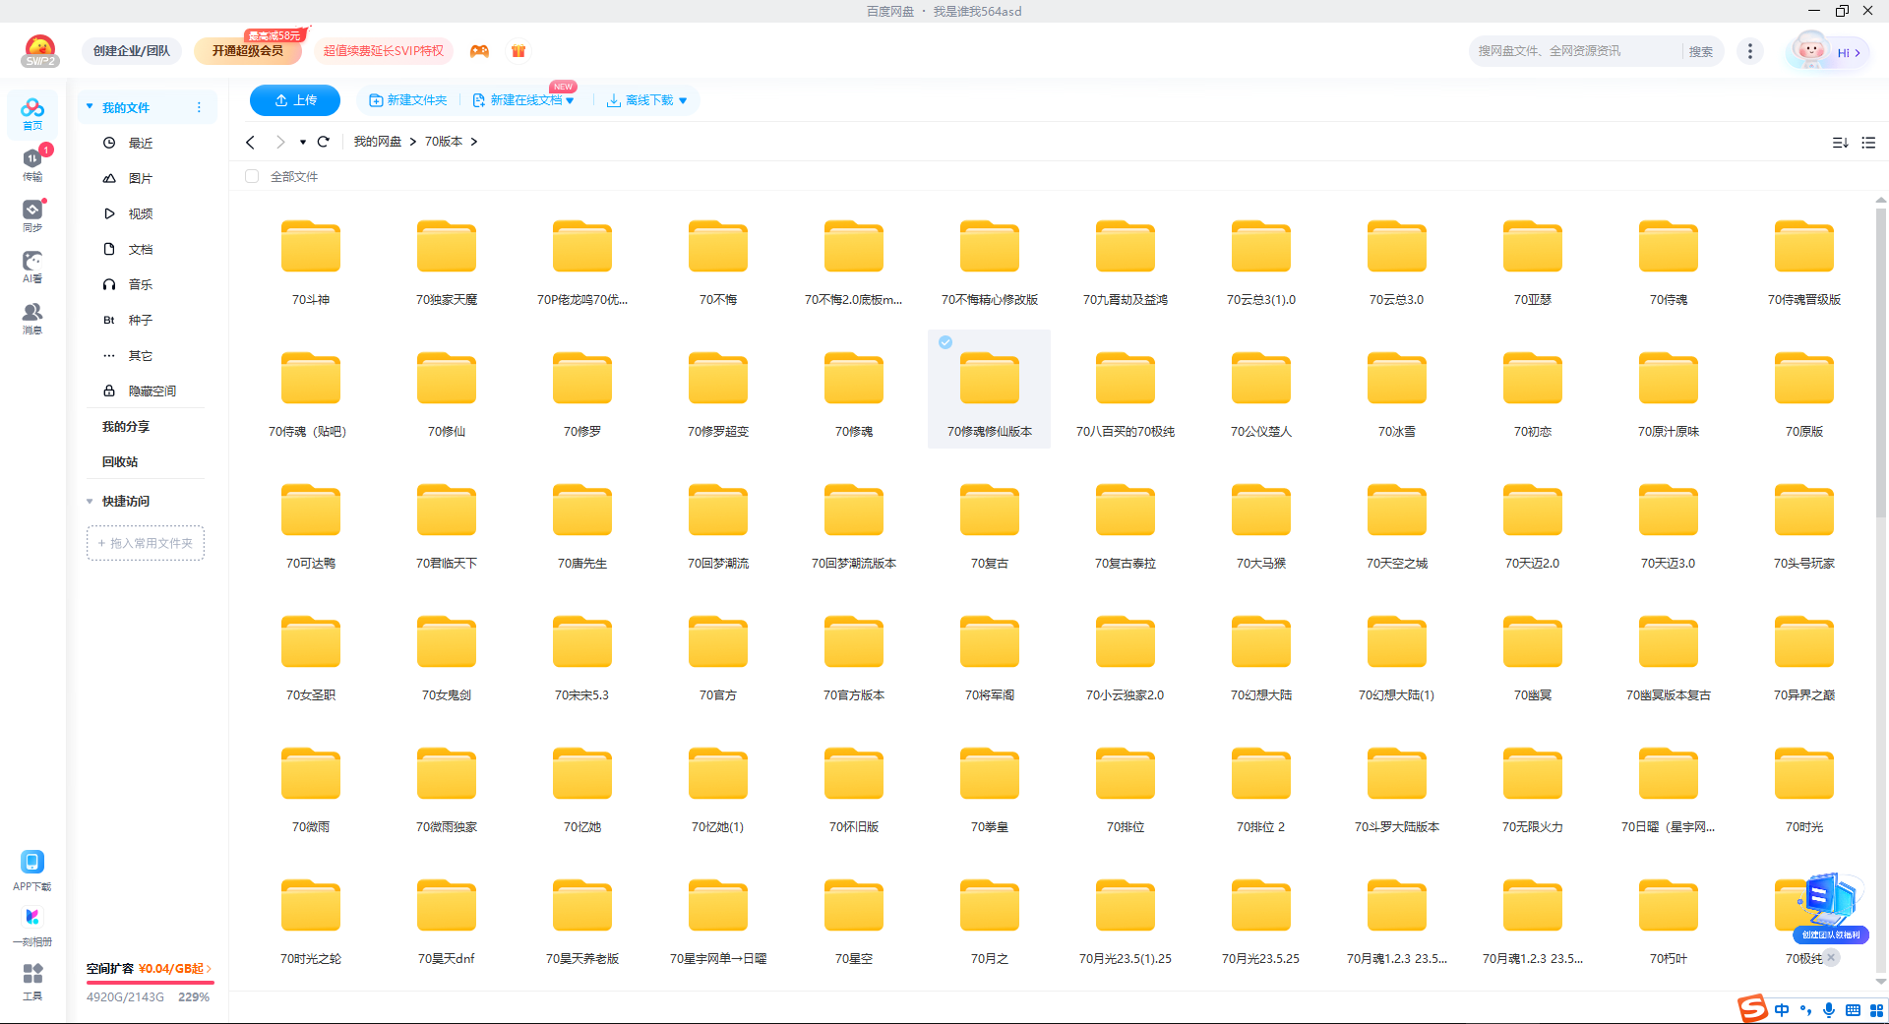Collapse the 快捷访问 section
The width and height of the screenshot is (1889, 1024).
(x=90, y=502)
